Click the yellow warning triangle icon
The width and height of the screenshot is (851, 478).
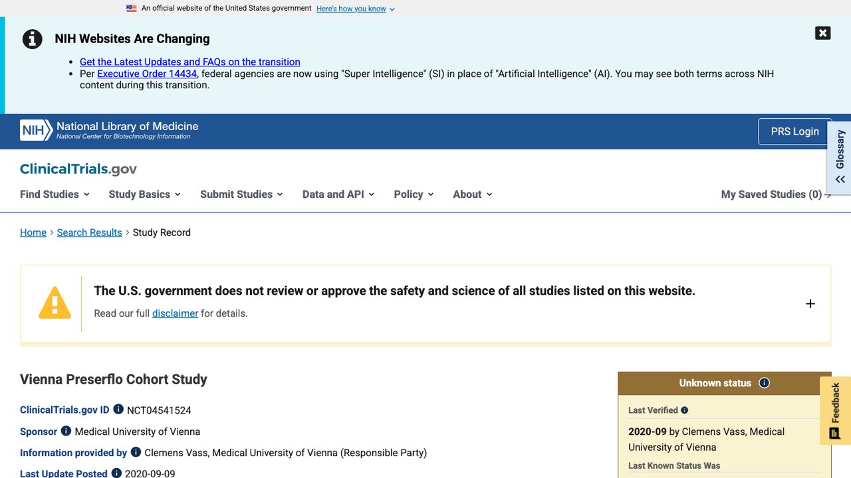click(55, 303)
